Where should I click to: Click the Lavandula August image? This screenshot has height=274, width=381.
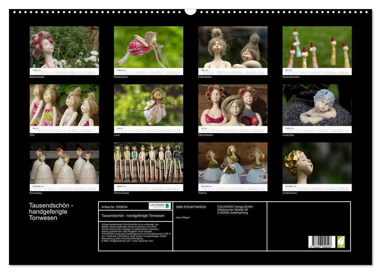click(317, 105)
